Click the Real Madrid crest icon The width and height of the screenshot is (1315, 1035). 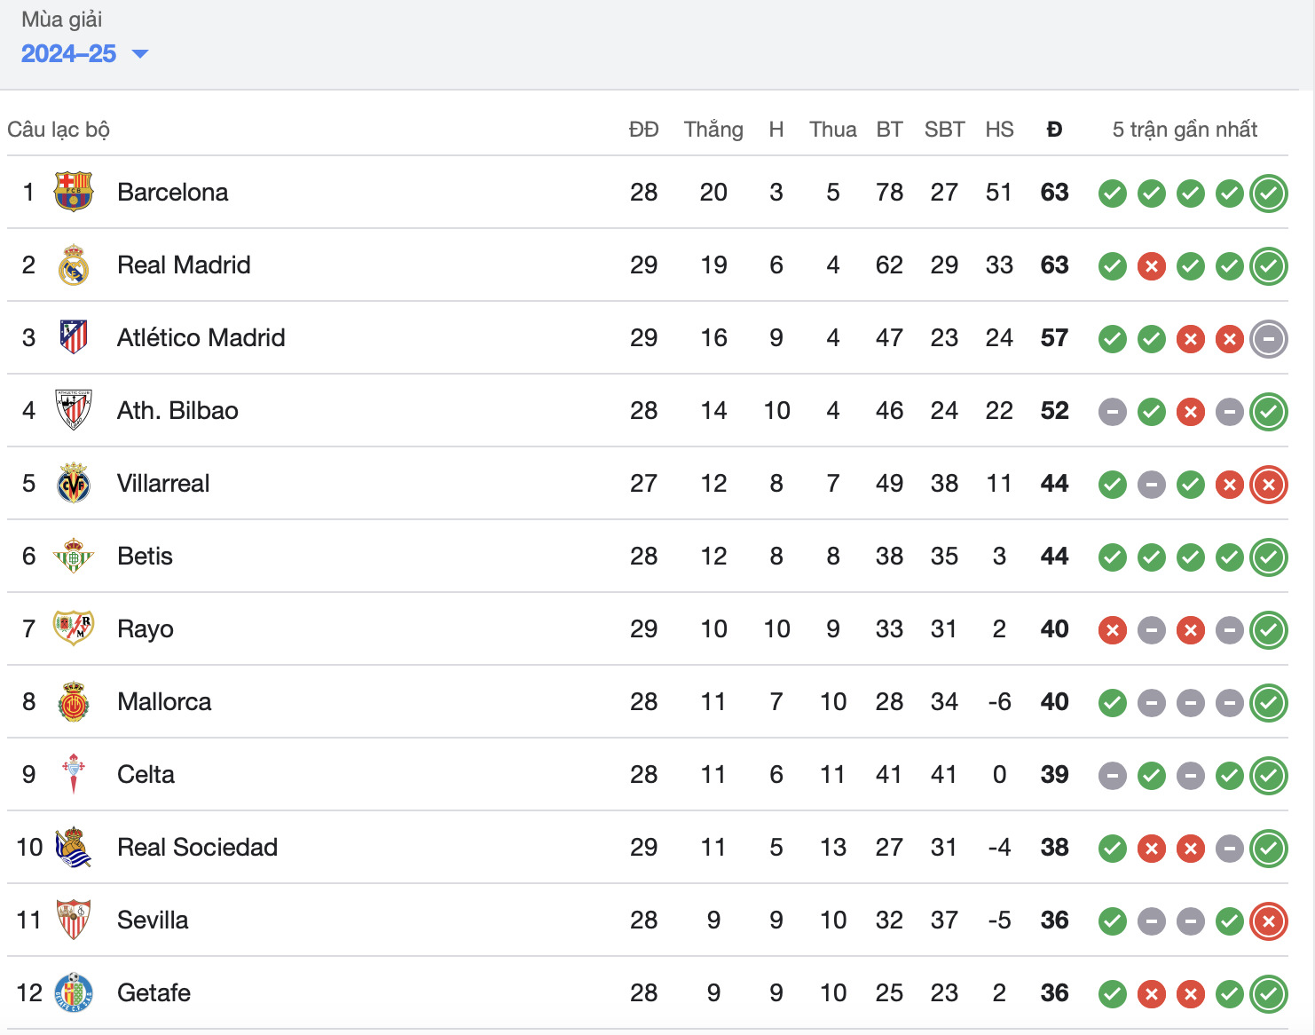pyautogui.click(x=74, y=265)
